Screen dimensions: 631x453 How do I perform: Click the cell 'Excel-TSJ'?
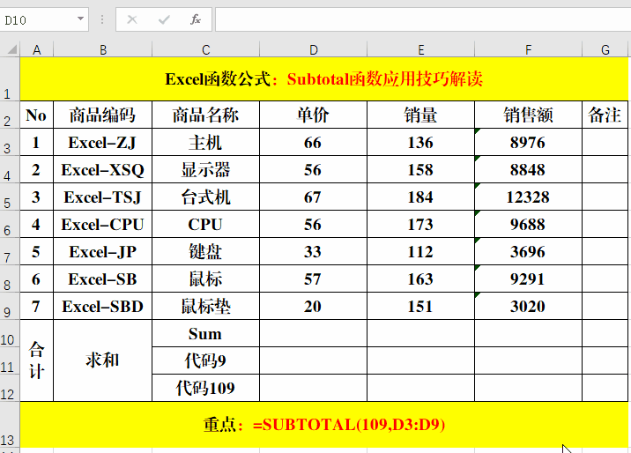coord(102,197)
